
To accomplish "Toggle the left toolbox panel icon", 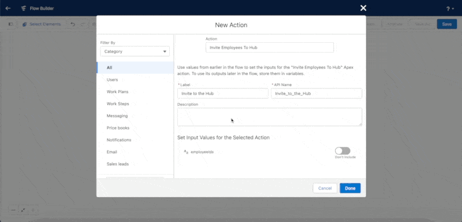I will 10,24.
